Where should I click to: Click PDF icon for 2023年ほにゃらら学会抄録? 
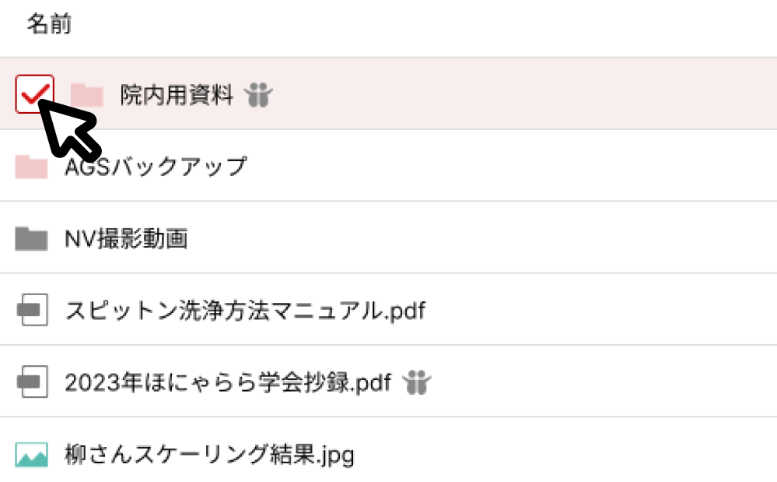[32, 382]
